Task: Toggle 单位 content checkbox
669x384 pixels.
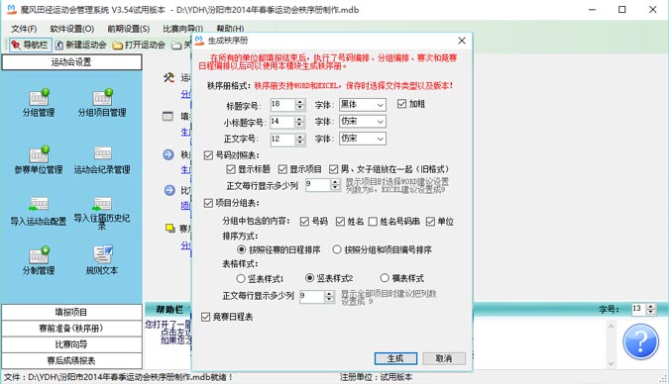Action: click(440, 221)
